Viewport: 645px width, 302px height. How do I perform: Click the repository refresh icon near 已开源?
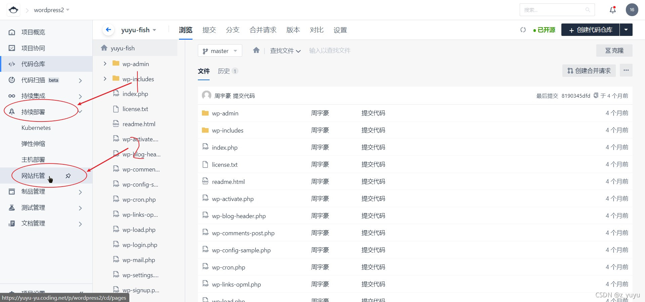523,30
